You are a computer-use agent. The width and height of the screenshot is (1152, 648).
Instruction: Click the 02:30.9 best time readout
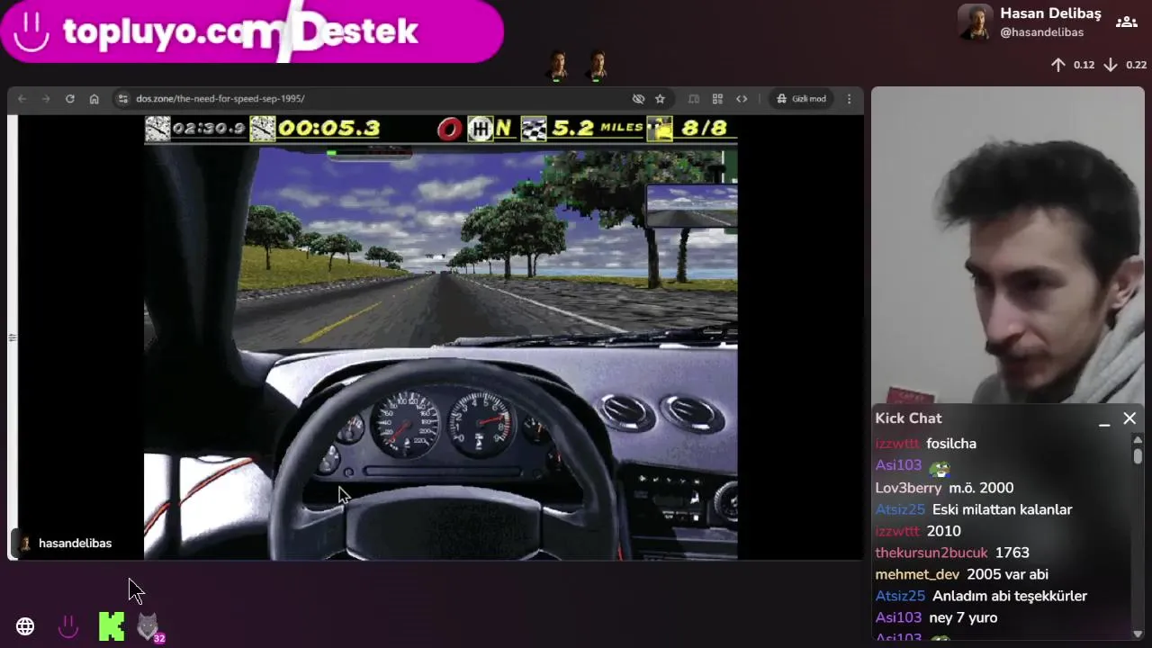208,129
